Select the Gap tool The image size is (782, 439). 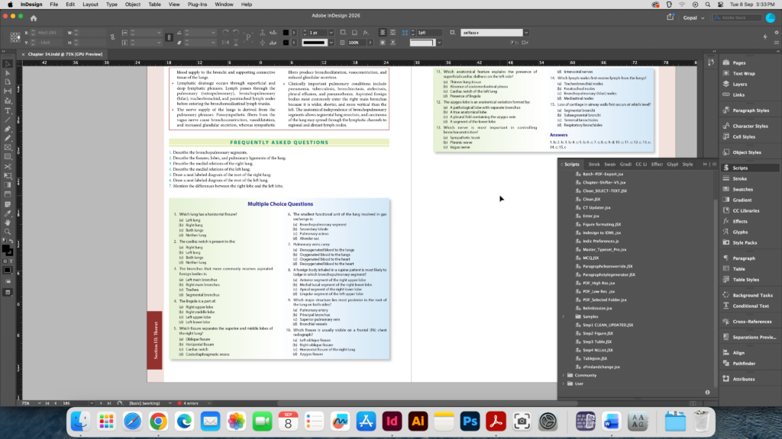(x=8, y=91)
